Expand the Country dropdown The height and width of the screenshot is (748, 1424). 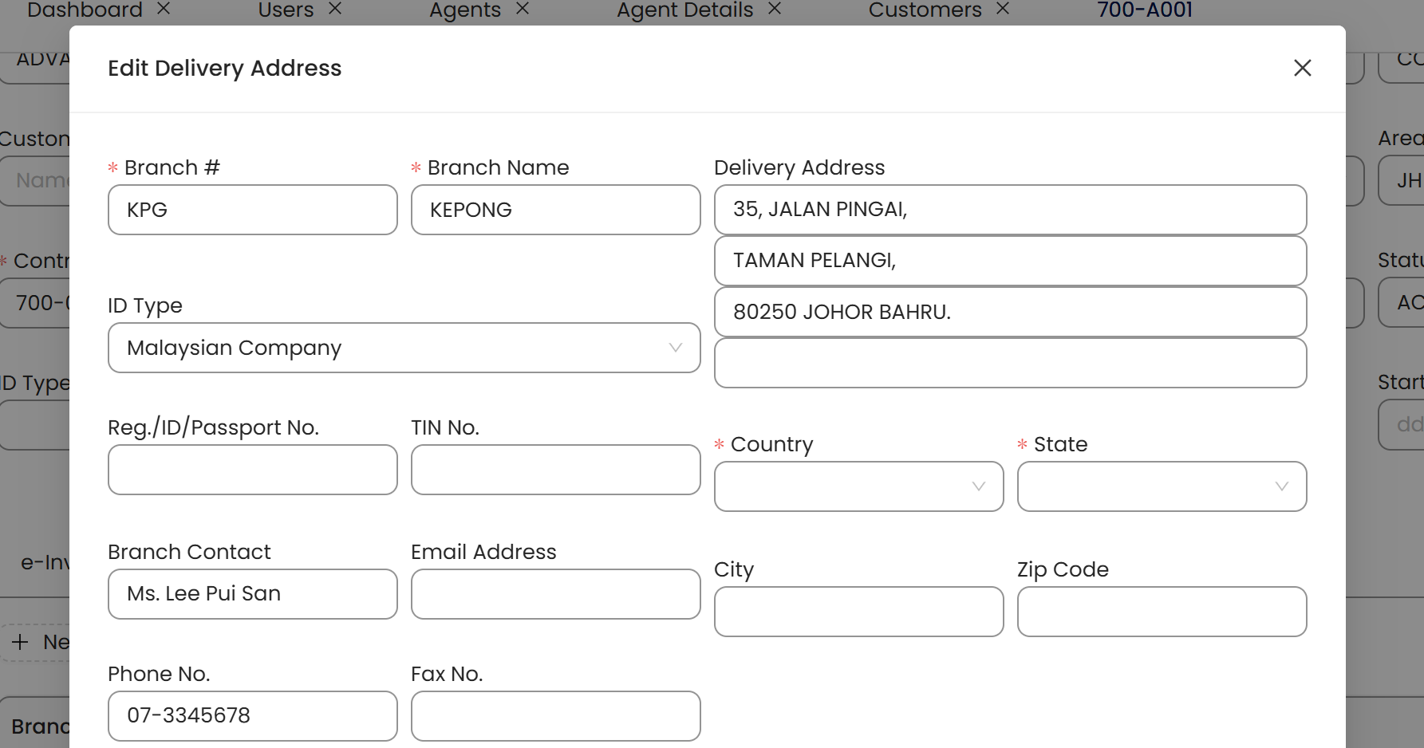click(858, 486)
